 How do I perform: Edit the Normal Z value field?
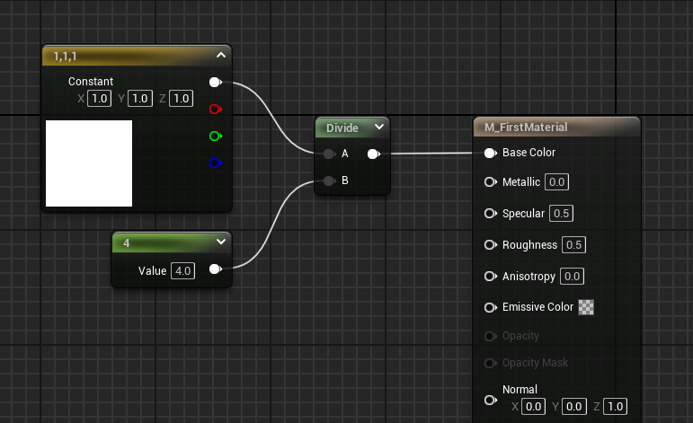click(615, 406)
